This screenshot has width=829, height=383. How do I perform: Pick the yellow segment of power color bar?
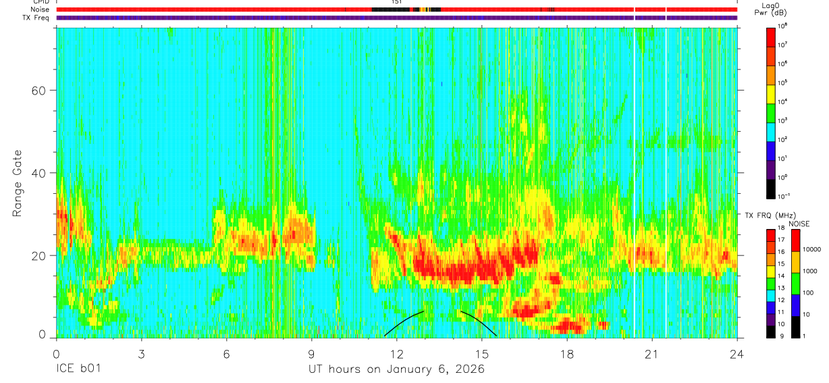pos(771,93)
